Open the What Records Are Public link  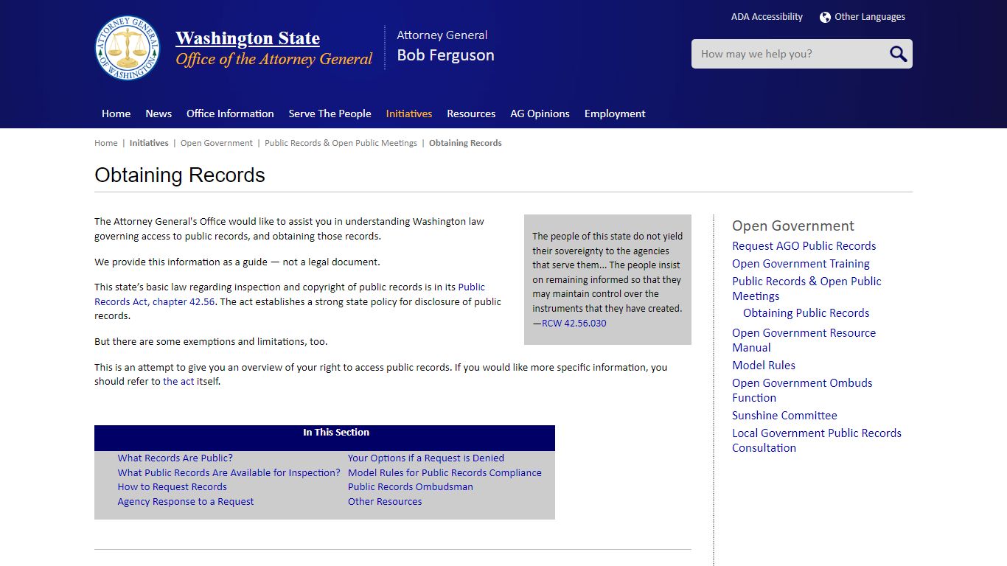click(x=175, y=458)
